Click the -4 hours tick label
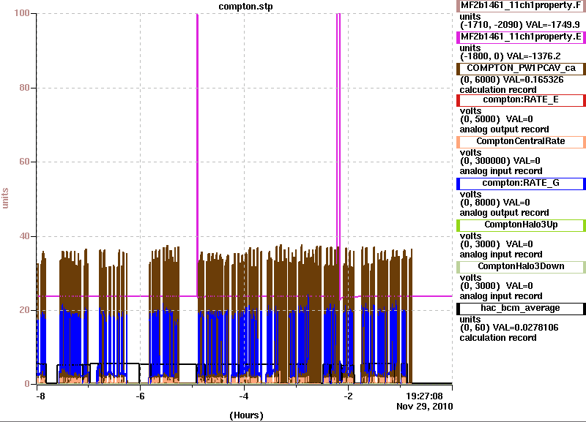 (244, 396)
